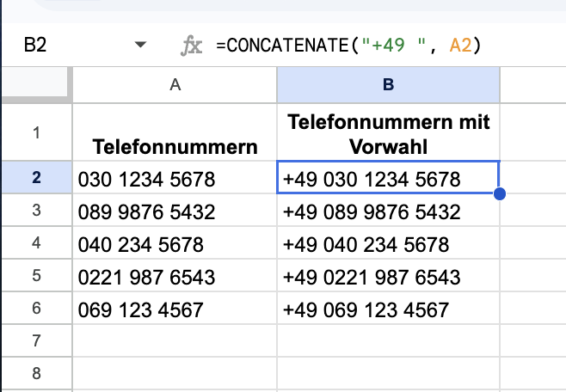Screen dimensions: 566x392
Task: Select row 1 header
Action: (x=36, y=132)
